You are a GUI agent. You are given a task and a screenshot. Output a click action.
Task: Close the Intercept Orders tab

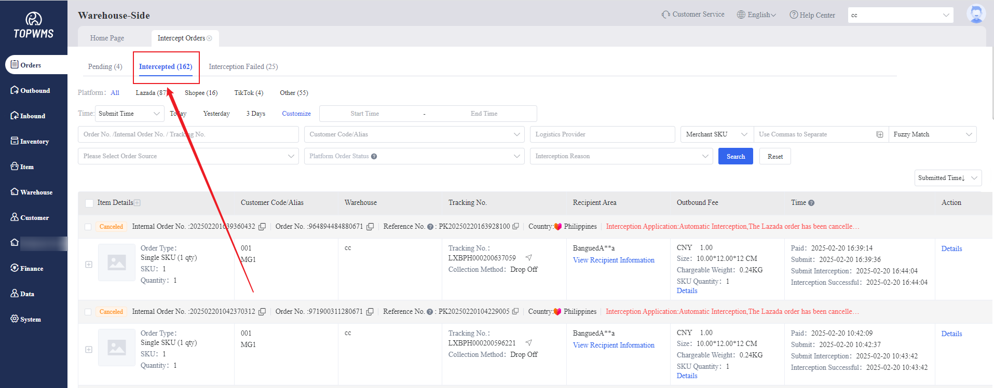(210, 38)
